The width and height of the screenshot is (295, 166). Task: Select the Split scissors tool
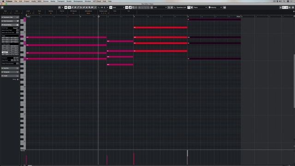click(x=81, y=7)
